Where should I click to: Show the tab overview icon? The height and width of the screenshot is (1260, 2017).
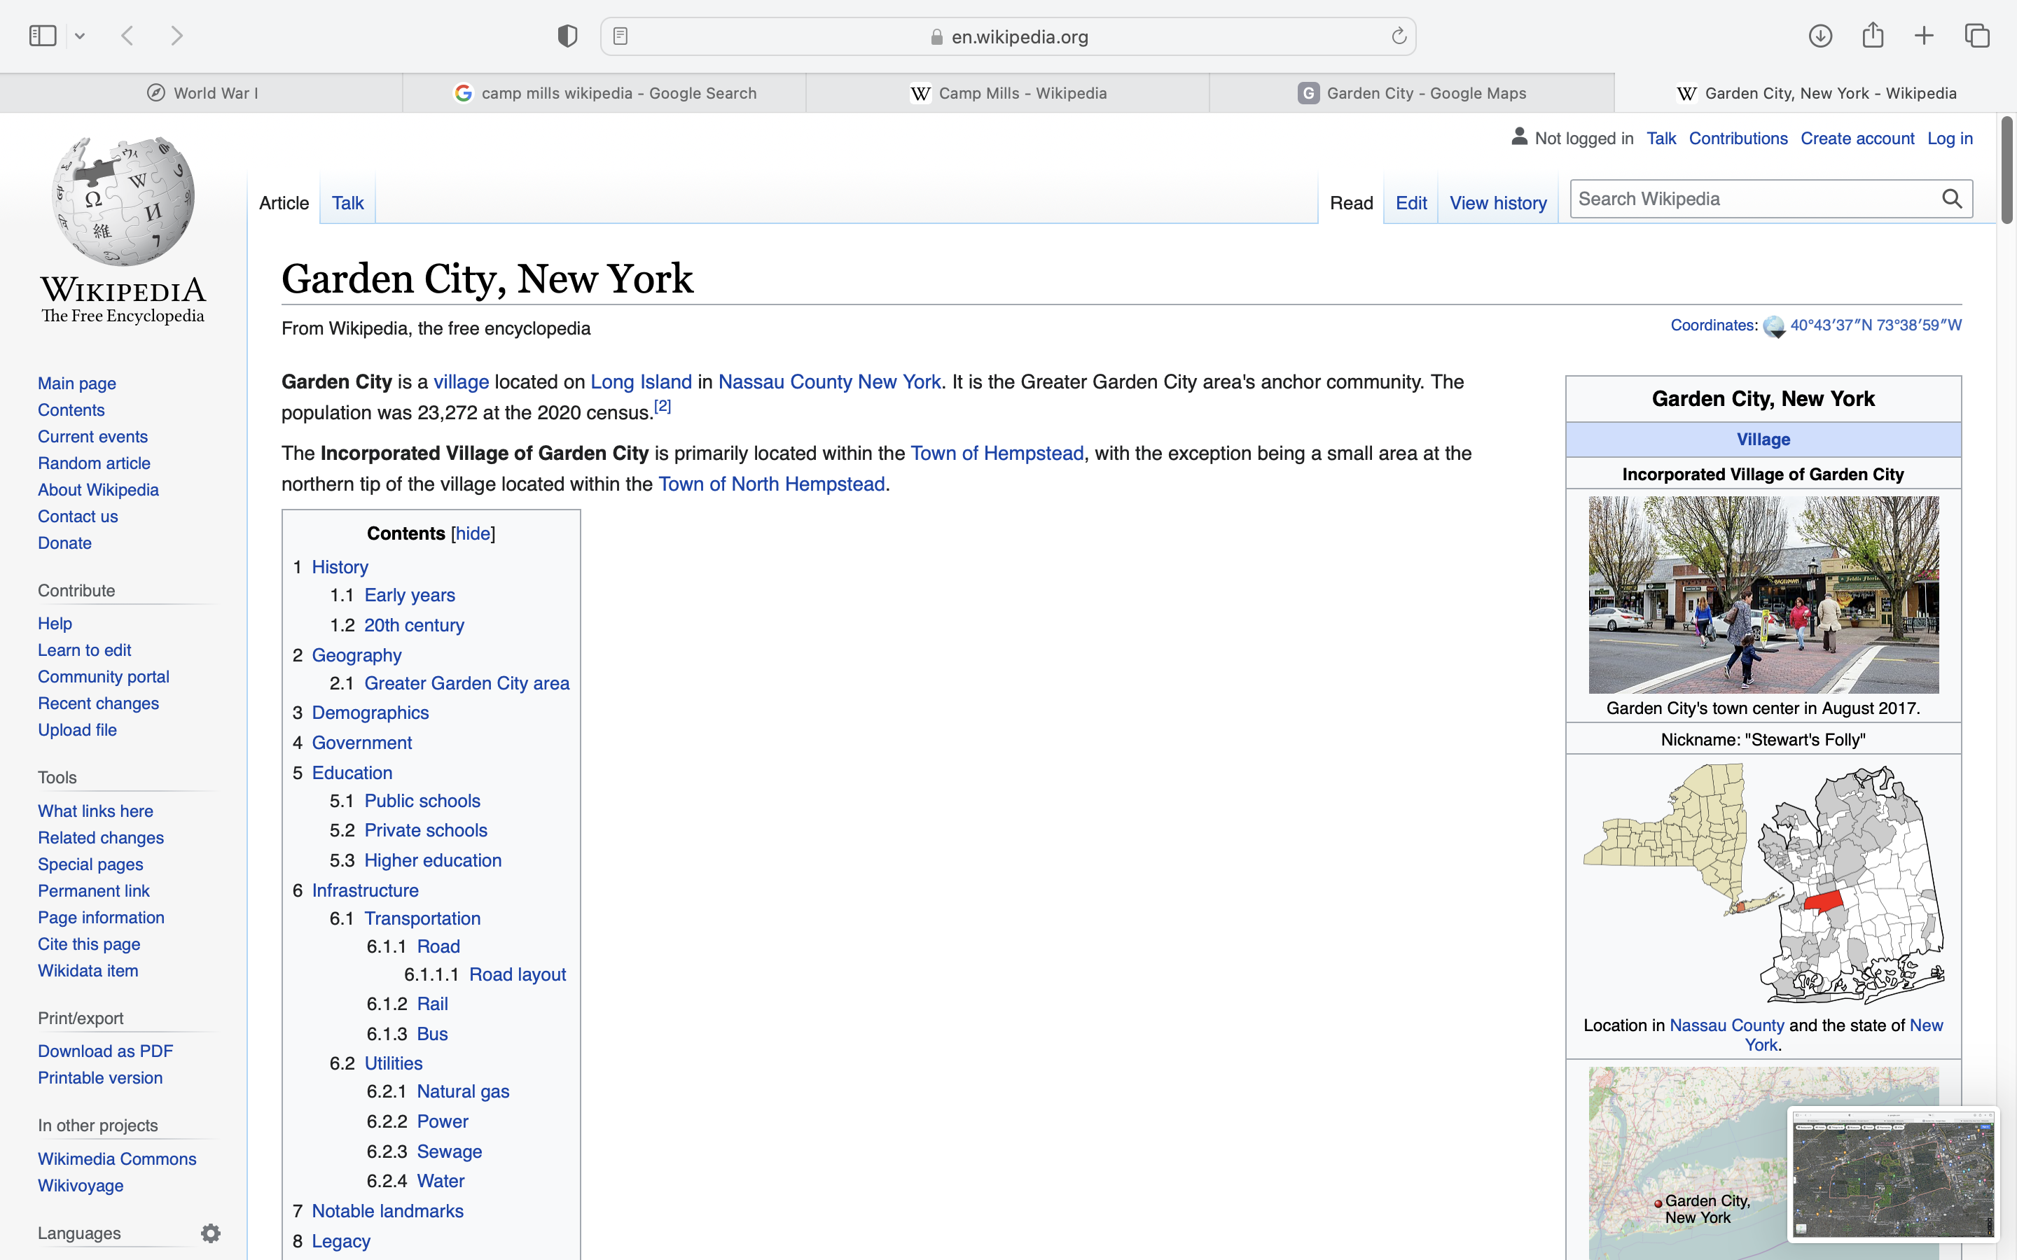coord(1977,36)
